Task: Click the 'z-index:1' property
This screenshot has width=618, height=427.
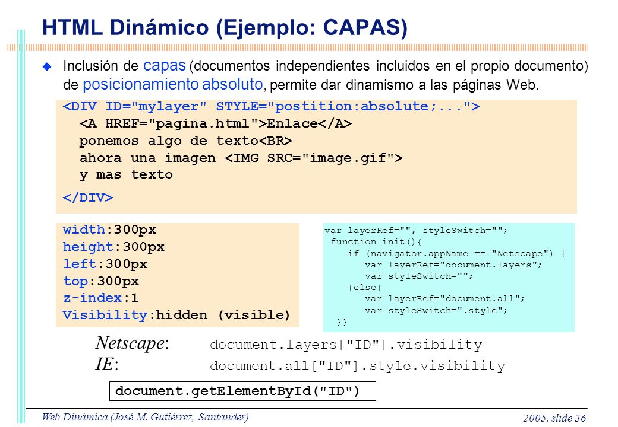Action: (101, 298)
